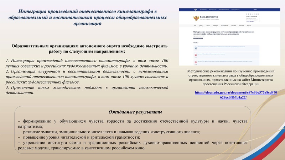Click the dark tag under the document title
The height and width of the screenshot is (160, 285).
[198, 38]
